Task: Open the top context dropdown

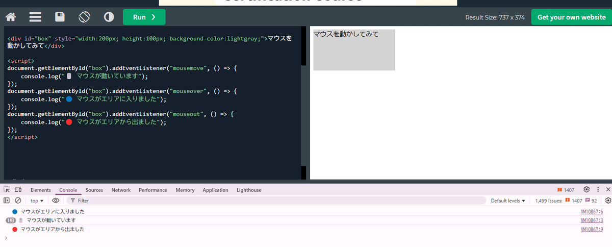Action: tap(37, 201)
